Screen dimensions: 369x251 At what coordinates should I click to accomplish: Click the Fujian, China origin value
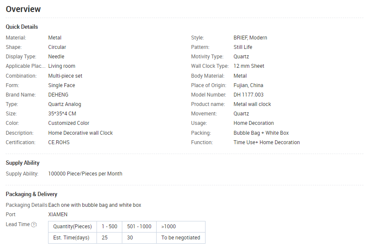tap(248, 85)
